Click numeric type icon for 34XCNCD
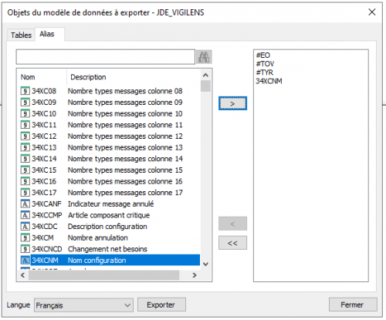This screenshot has height=320, width=386. 25,249
